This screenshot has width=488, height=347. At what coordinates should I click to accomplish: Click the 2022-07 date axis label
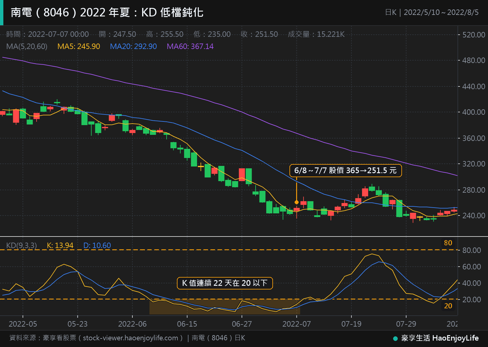click(296, 324)
